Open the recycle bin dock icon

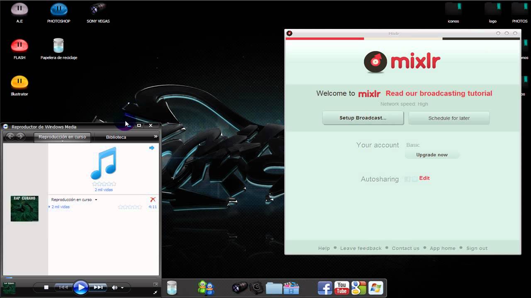172,288
